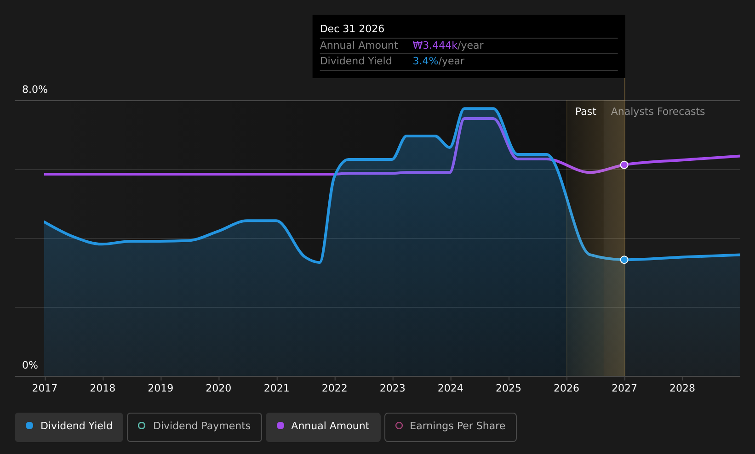Toggle the Dividend Yield legend button

click(69, 427)
